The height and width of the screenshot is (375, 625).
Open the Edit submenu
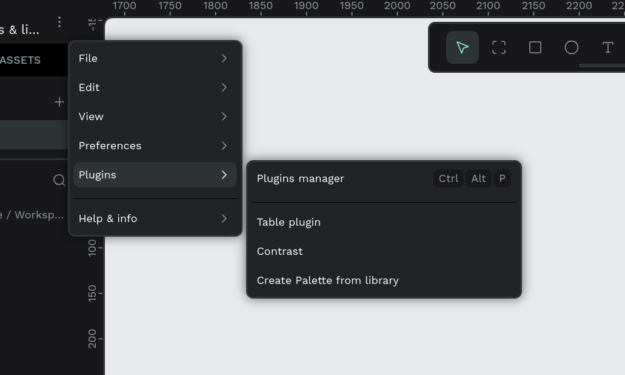tap(155, 87)
